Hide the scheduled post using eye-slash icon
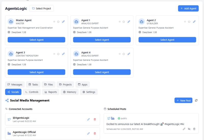The image size is (204, 140). coord(189,129)
